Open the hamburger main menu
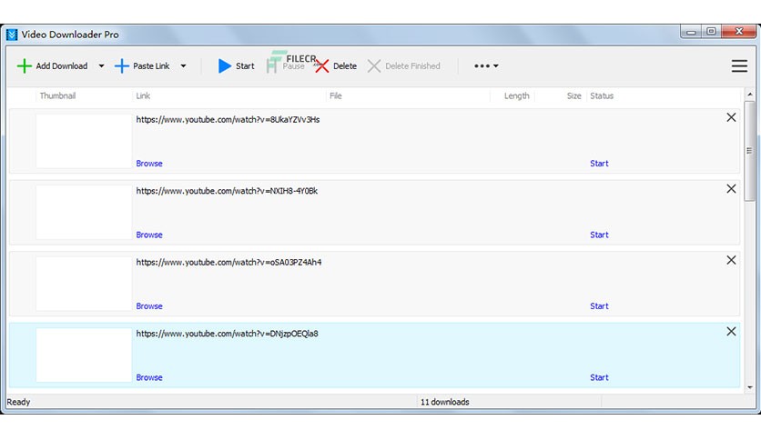 pyautogui.click(x=739, y=65)
